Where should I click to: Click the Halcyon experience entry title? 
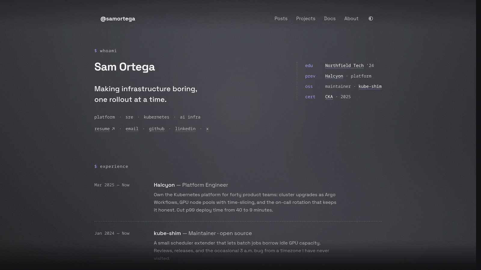click(x=164, y=185)
